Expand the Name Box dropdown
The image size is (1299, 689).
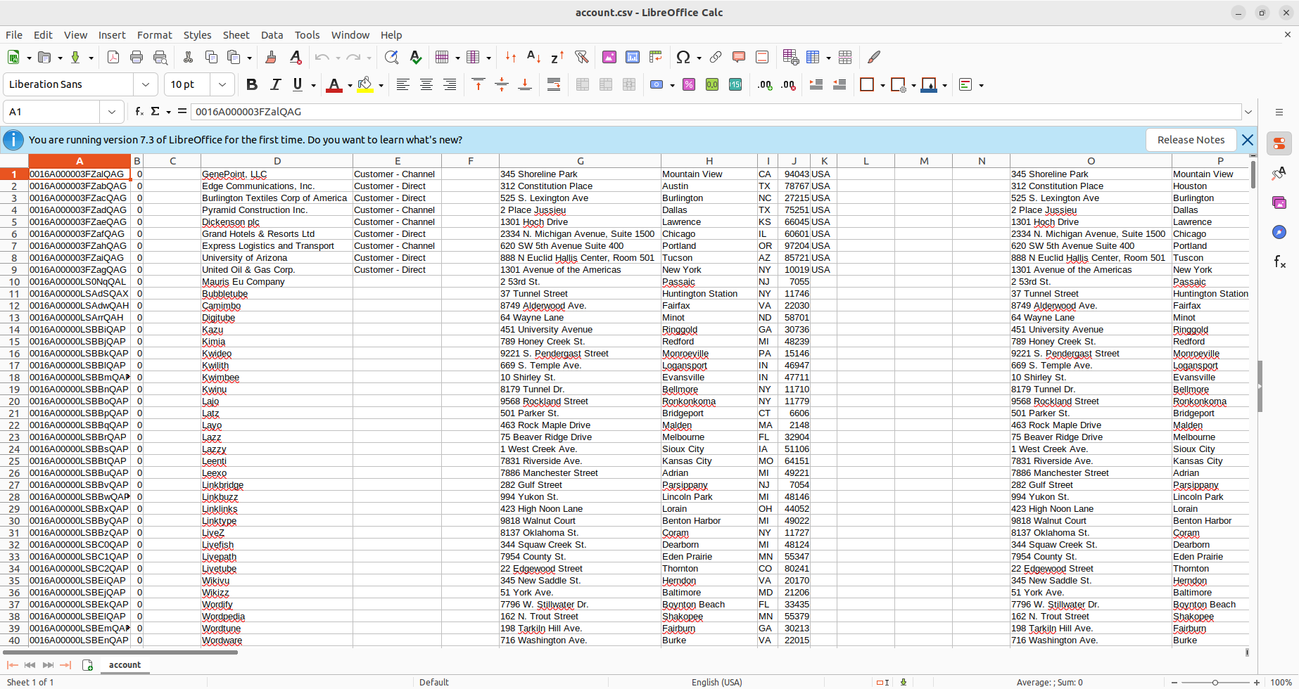[112, 112]
